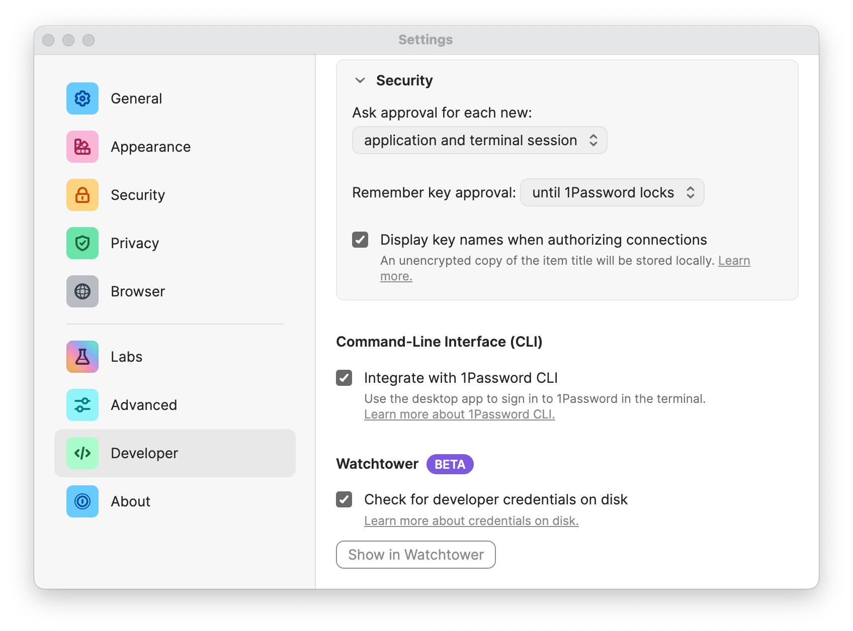Click the Appearance palette icon

click(x=82, y=147)
